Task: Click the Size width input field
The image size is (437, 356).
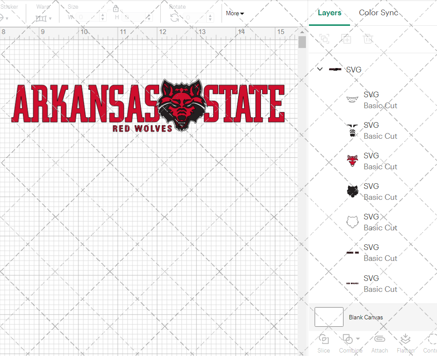Action: 88,17
